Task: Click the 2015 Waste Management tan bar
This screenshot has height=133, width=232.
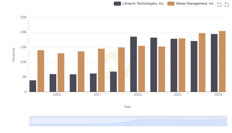Action: tap(61, 72)
